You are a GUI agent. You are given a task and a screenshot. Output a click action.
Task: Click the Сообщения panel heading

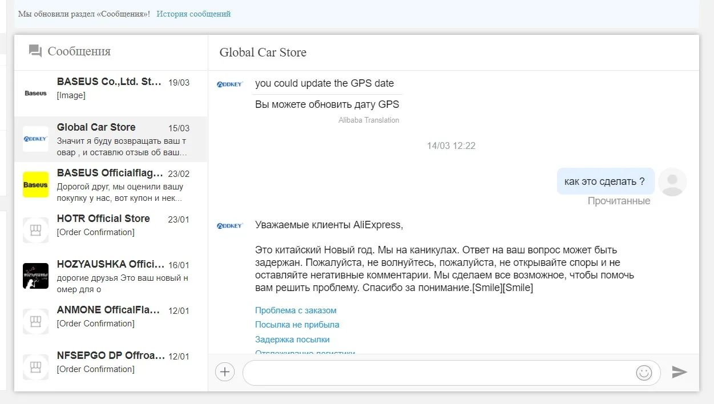[79, 51]
